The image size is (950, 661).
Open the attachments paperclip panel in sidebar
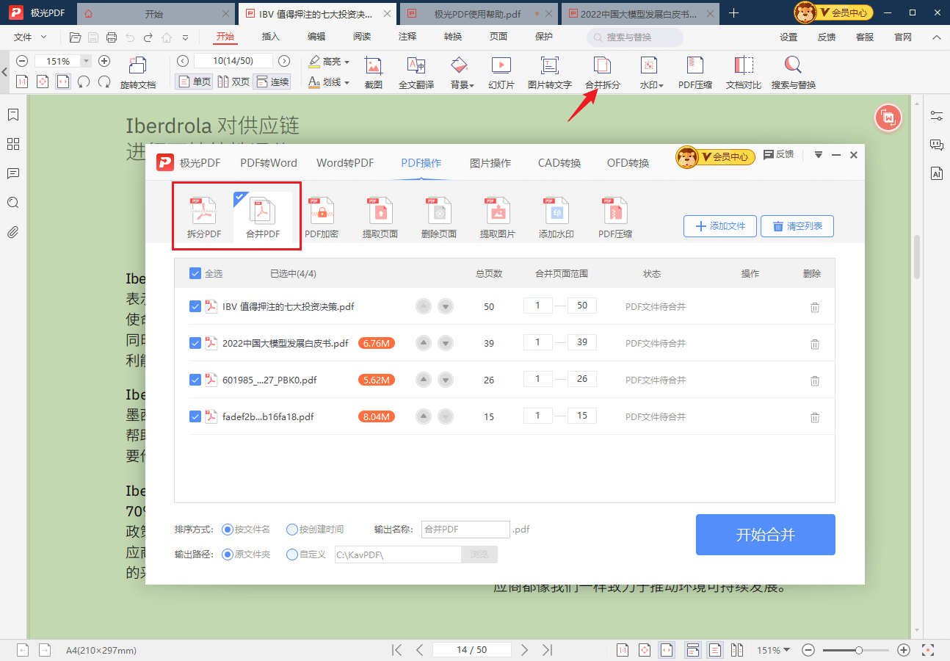[13, 232]
